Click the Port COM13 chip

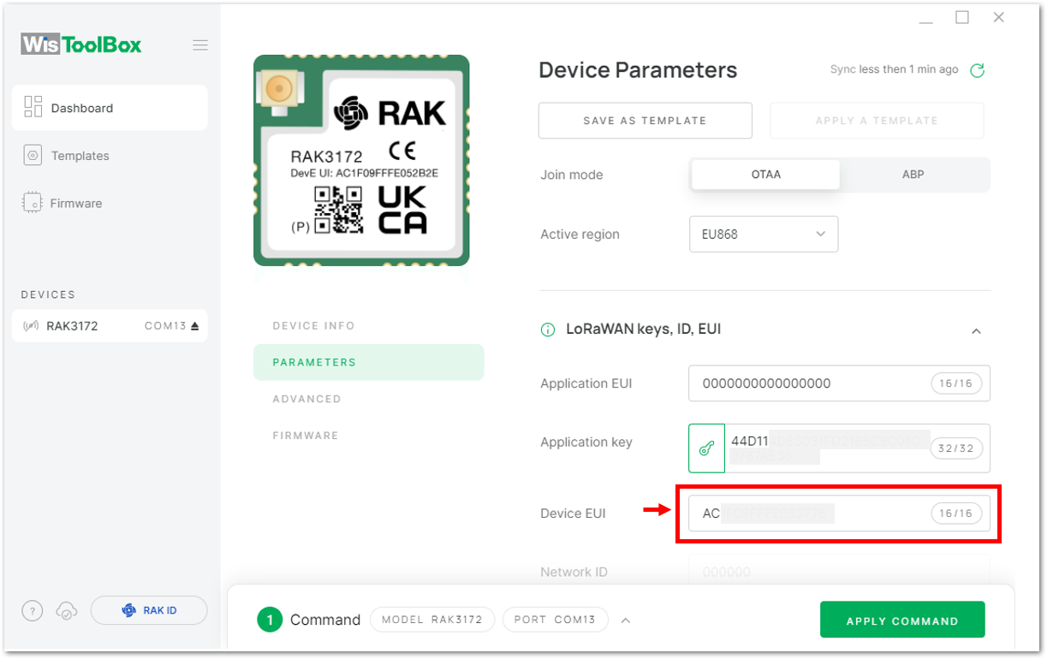555,620
